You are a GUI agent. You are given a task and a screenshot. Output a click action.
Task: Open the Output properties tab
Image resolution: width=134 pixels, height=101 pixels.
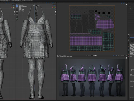[128, 39]
